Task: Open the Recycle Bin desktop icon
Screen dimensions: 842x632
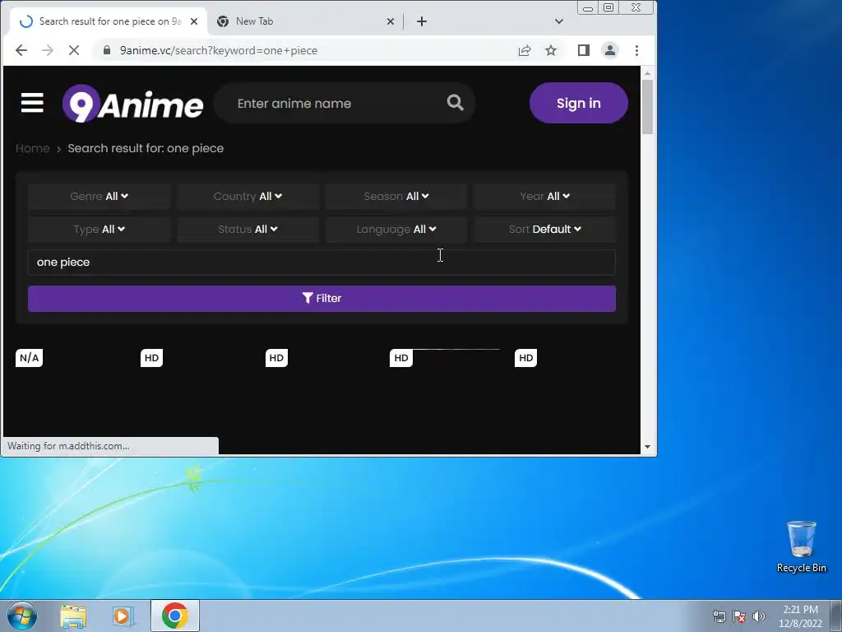Action: point(801,546)
